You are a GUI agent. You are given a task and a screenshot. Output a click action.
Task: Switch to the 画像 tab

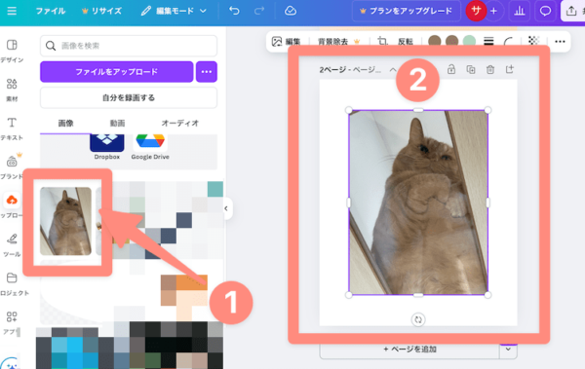(65, 123)
